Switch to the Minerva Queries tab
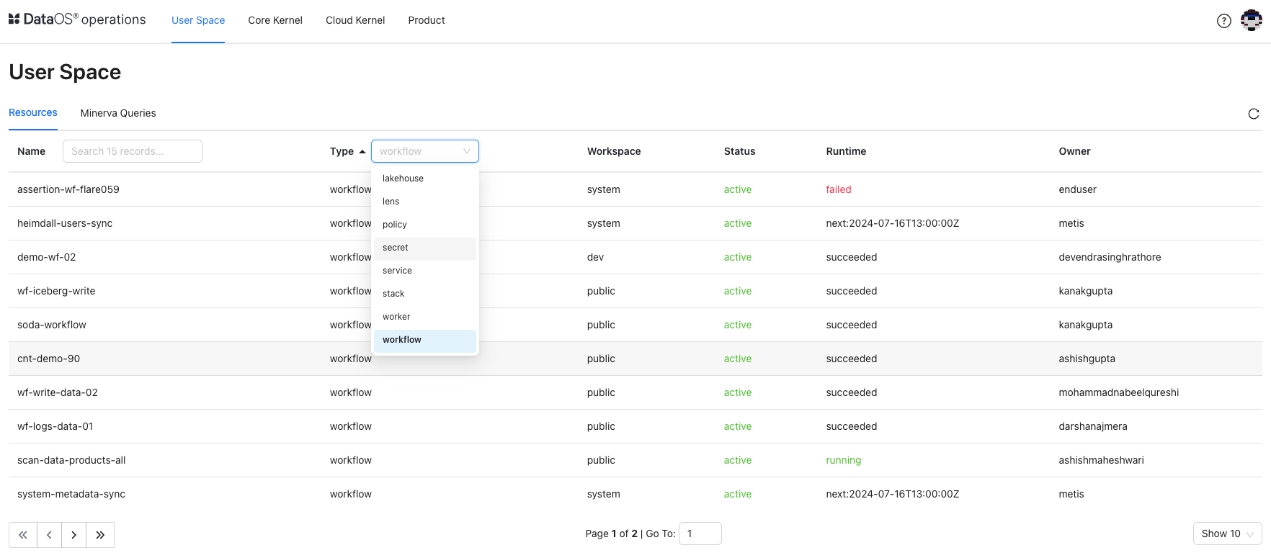 click(x=118, y=113)
